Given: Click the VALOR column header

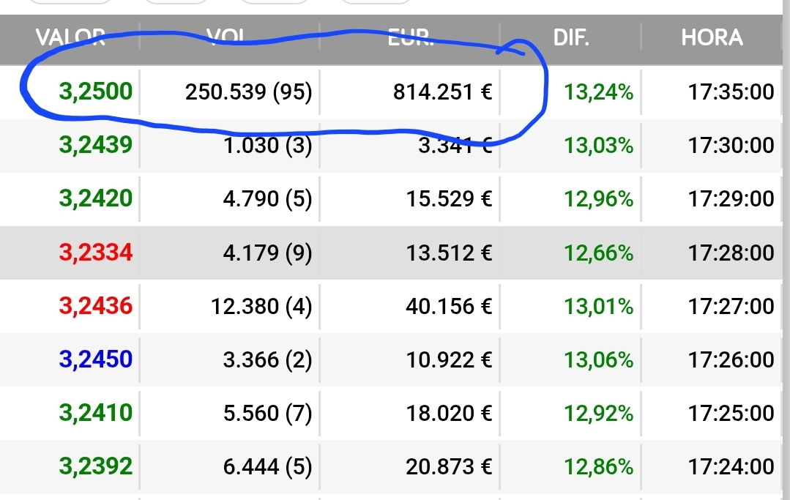Looking at the screenshot, I should (70, 38).
